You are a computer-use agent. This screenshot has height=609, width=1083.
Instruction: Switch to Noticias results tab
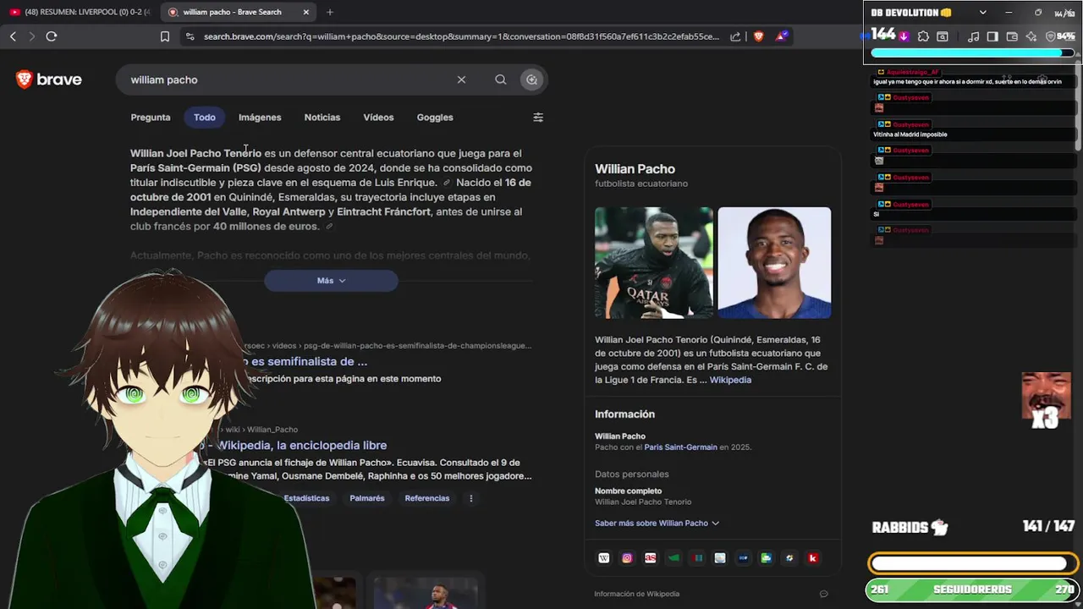pyautogui.click(x=322, y=118)
